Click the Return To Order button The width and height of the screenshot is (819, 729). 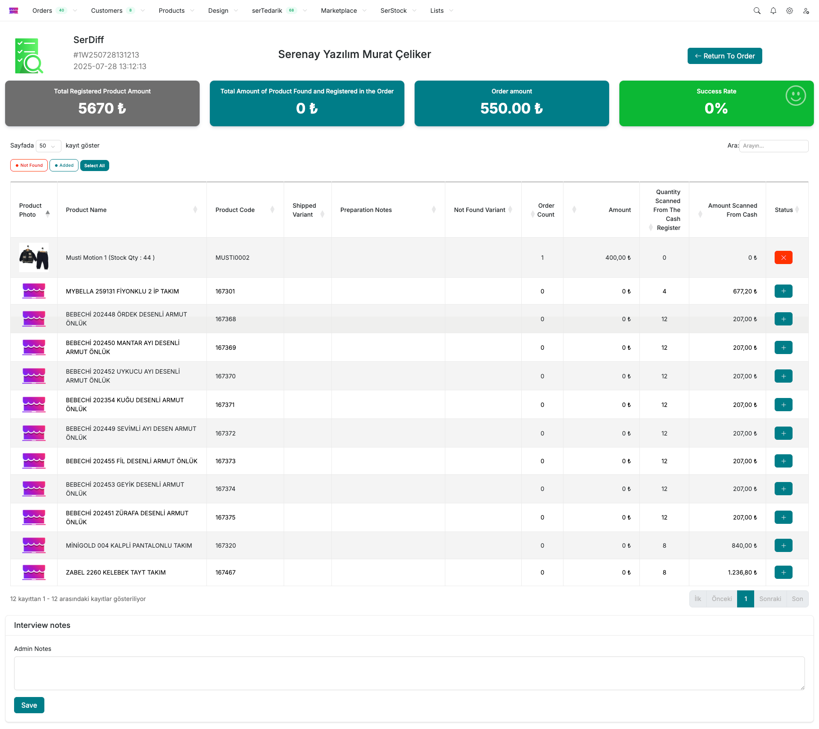(724, 56)
